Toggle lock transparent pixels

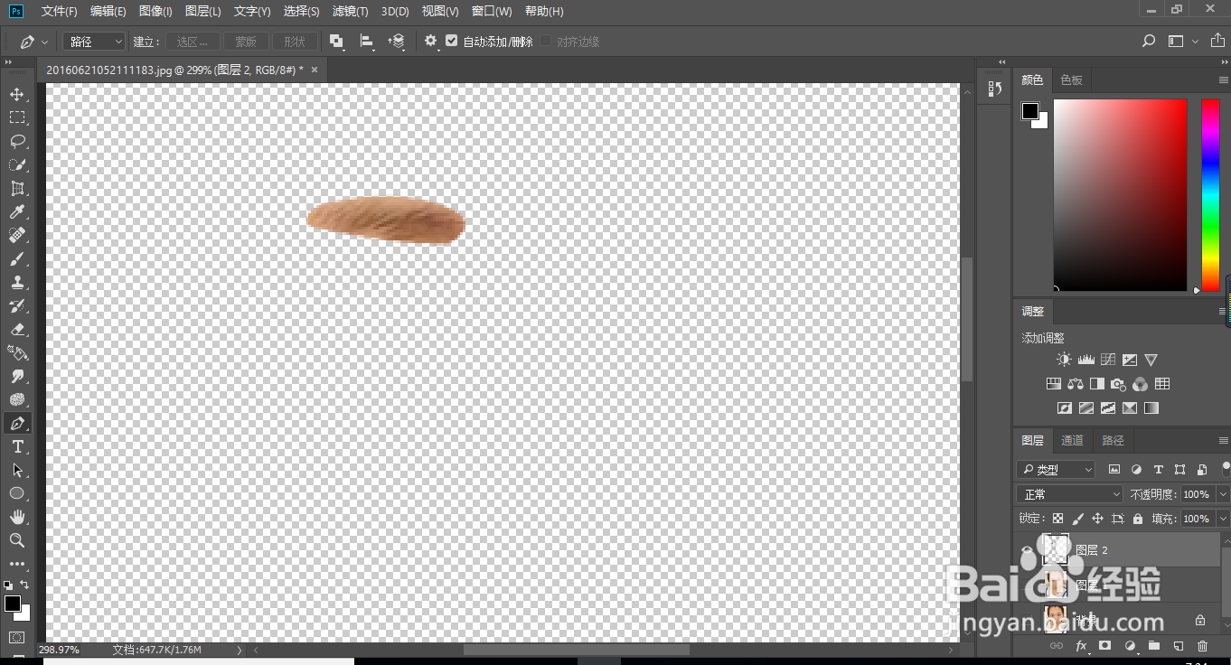1057,519
